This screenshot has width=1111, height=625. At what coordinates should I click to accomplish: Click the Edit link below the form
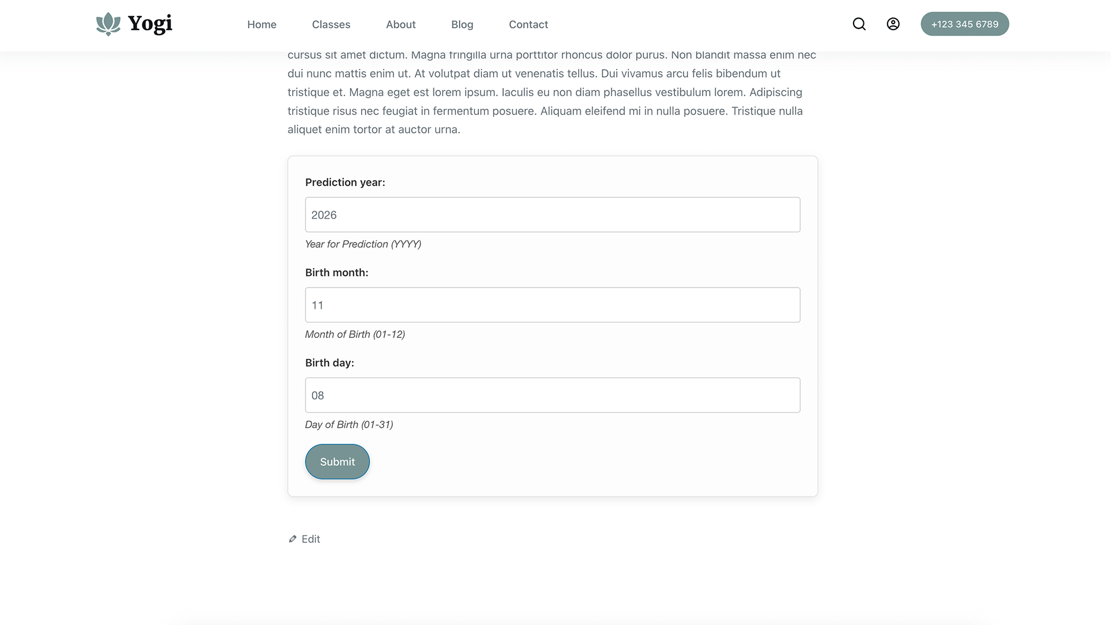[x=310, y=539]
